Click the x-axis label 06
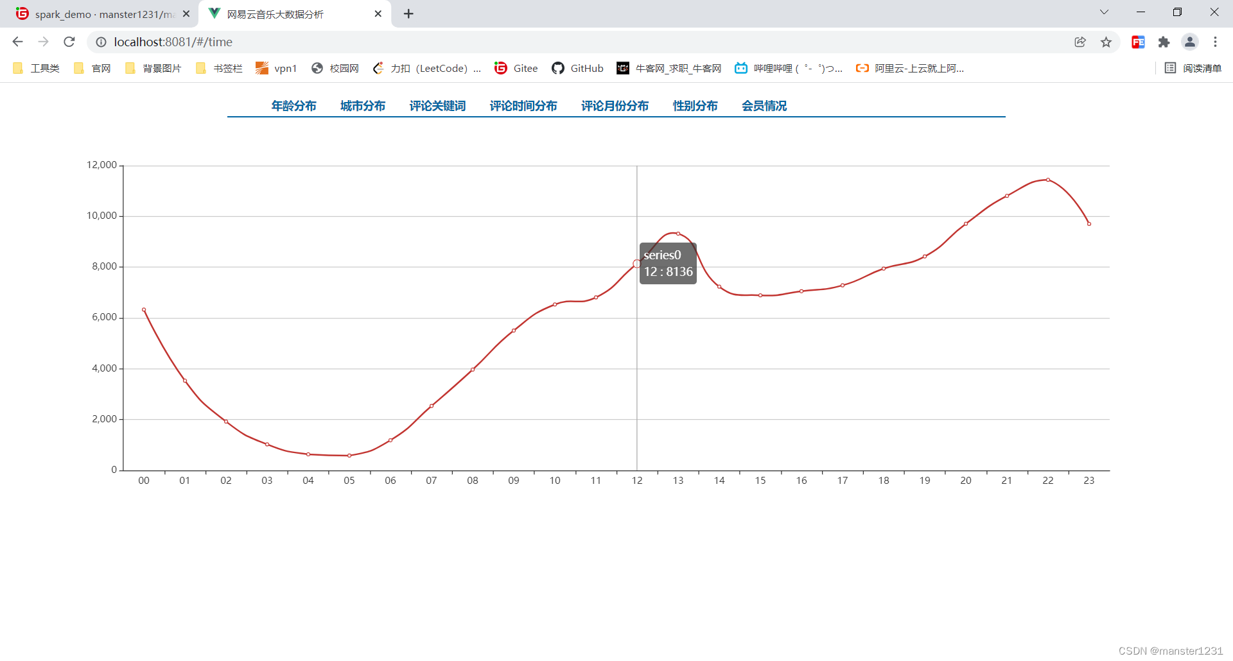 390,481
